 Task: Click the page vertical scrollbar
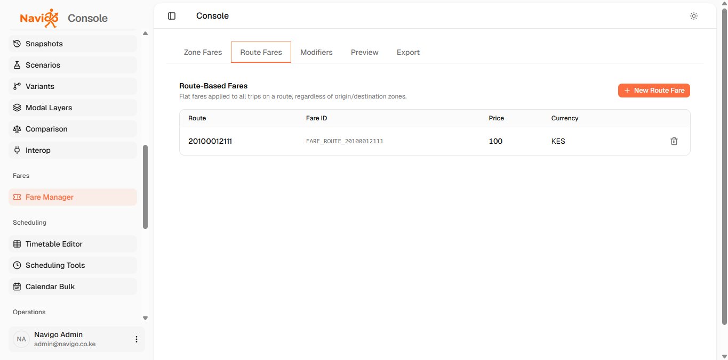pyautogui.click(x=724, y=167)
